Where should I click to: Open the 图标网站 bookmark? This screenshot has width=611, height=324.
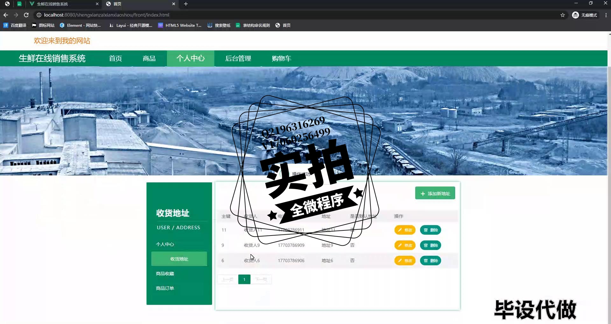43,25
